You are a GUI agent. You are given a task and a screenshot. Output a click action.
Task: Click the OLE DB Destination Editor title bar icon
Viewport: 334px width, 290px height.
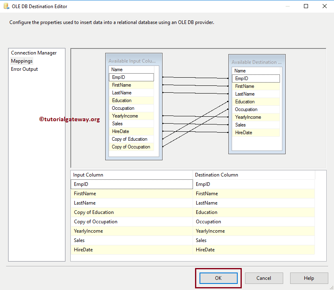5,6
